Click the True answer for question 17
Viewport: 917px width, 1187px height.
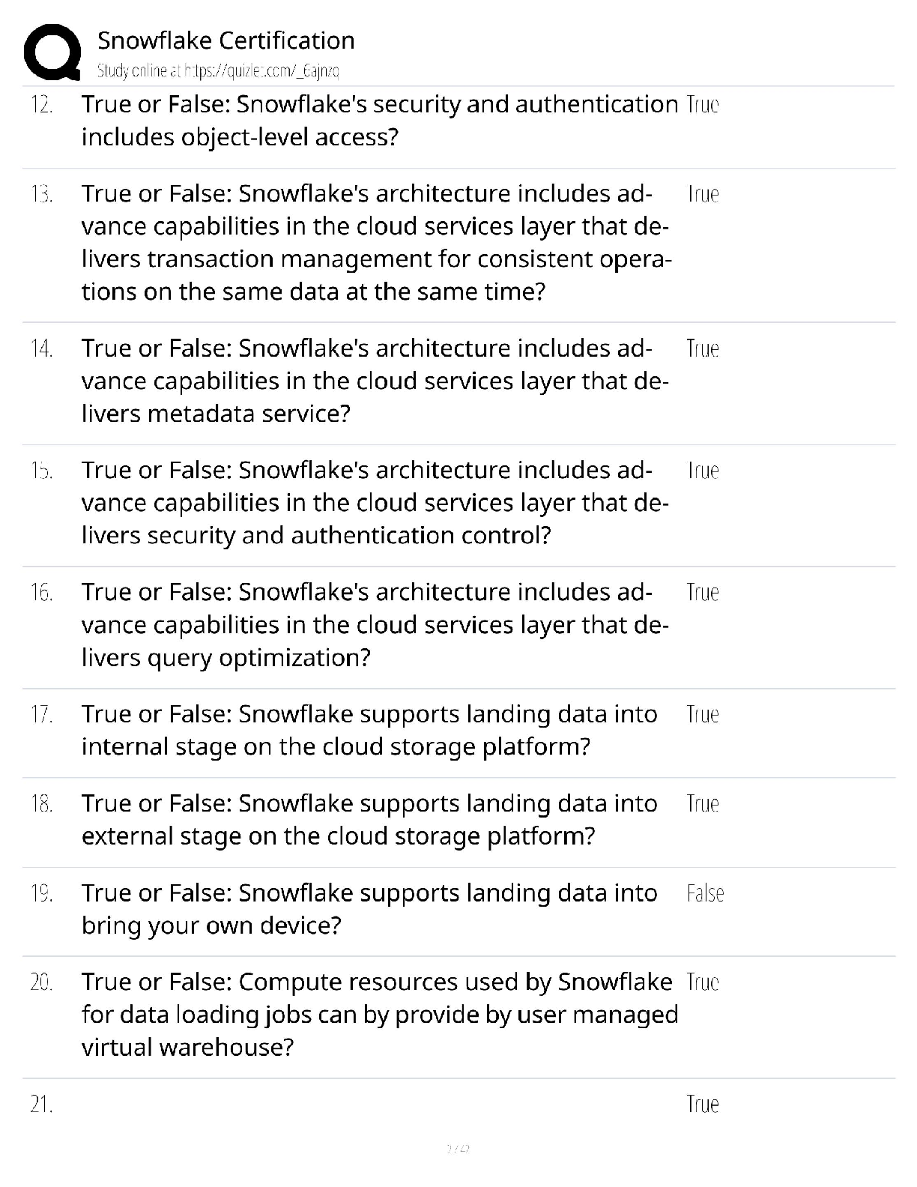703,715
